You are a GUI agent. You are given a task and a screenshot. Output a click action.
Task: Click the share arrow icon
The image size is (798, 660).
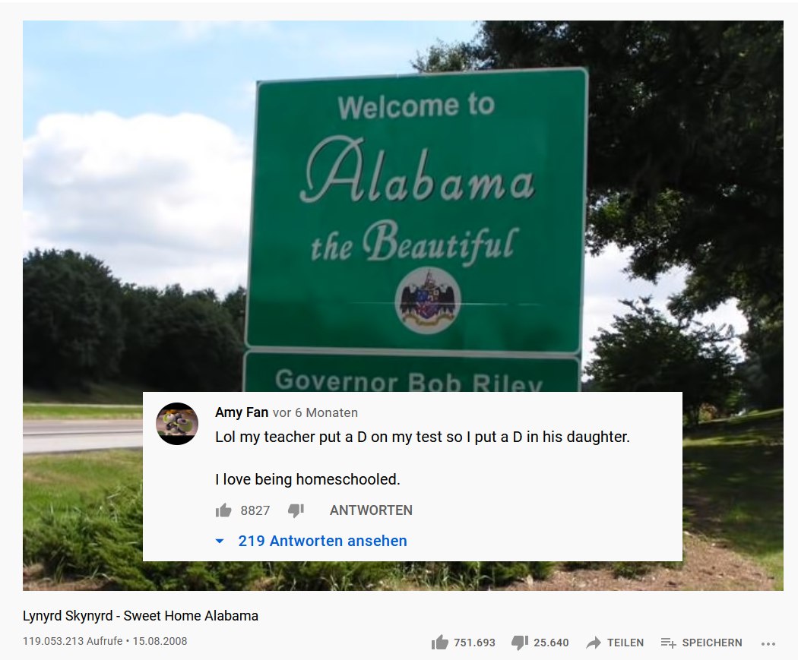[x=594, y=643]
